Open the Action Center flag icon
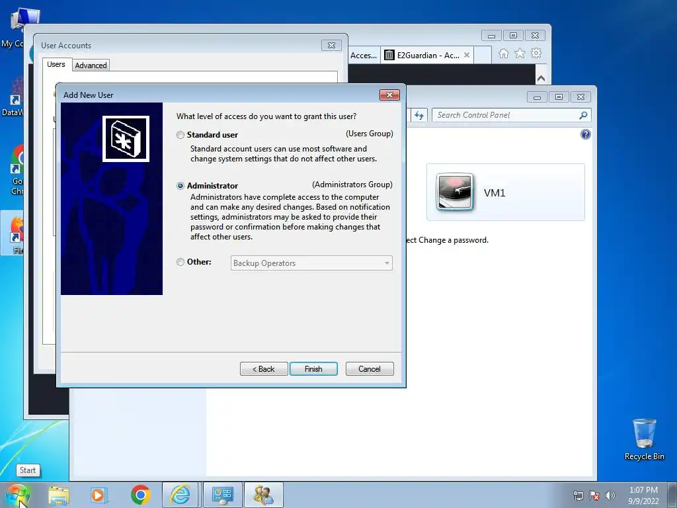The width and height of the screenshot is (677, 508). [594, 495]
